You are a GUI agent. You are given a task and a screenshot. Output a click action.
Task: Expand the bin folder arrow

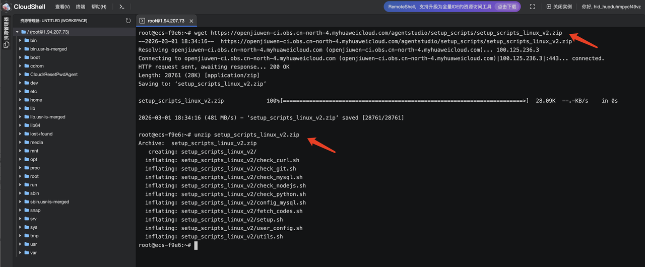click(20, 40)
